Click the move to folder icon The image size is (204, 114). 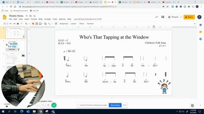(x=31, y=16)
